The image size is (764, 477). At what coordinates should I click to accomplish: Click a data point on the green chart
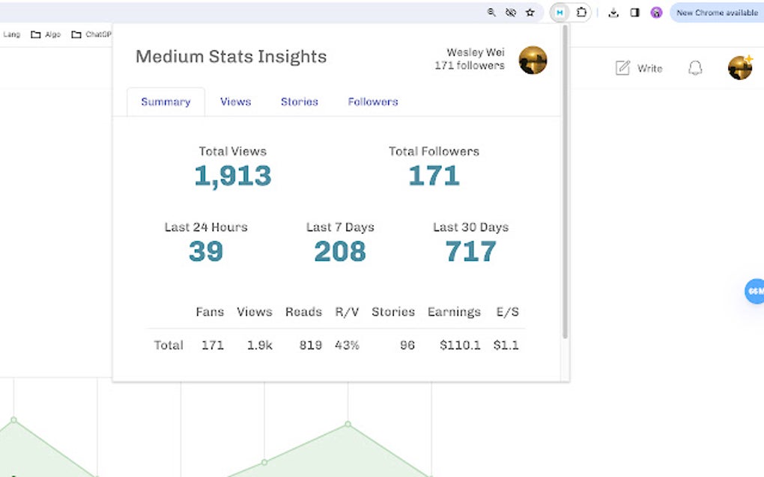[x=347, y=424]
